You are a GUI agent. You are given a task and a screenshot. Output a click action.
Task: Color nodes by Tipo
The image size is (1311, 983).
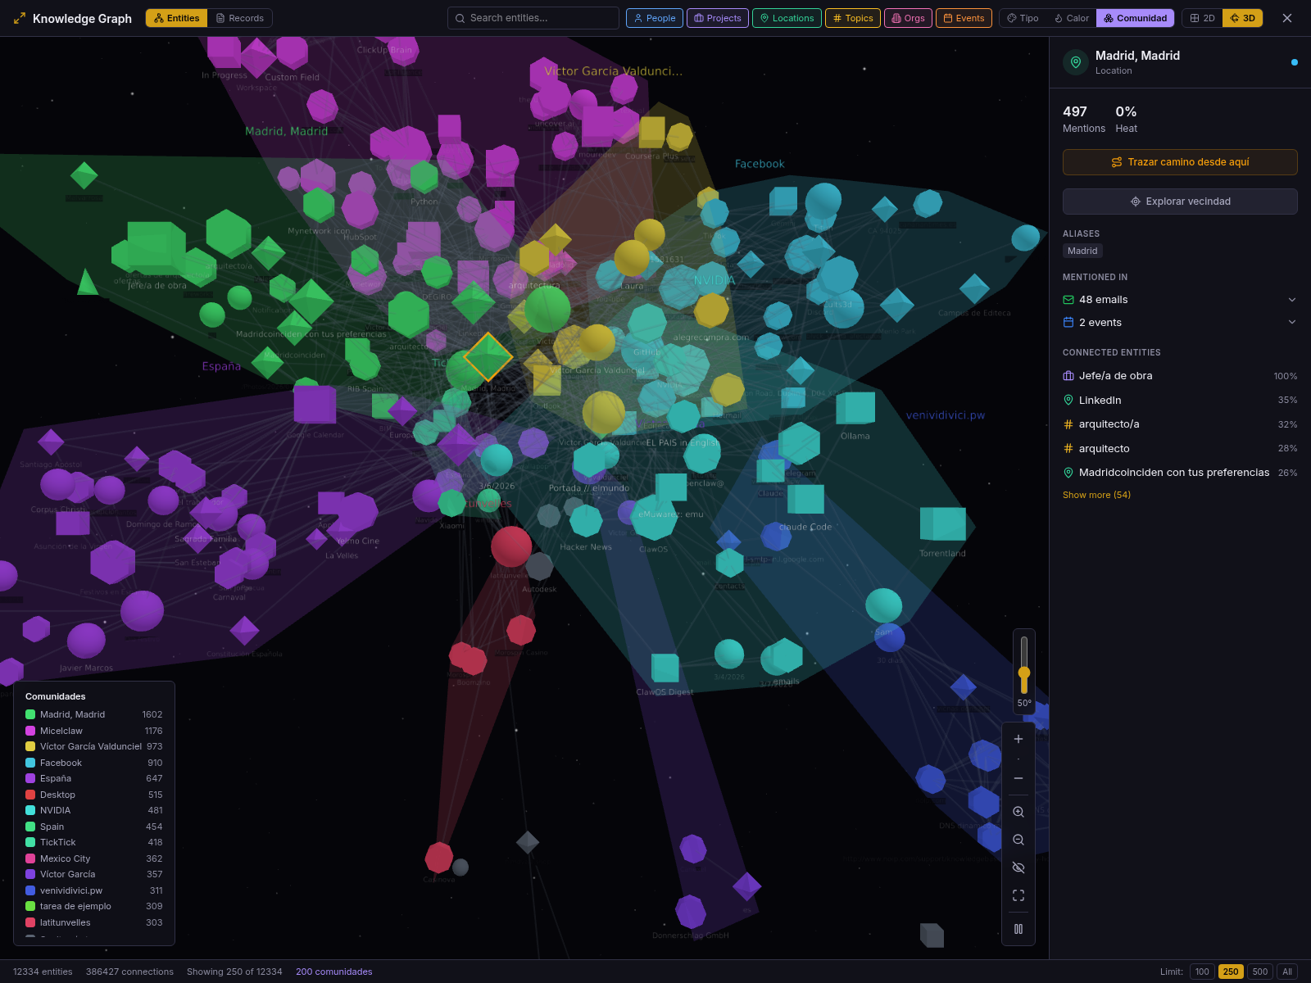pos(1023,18)
